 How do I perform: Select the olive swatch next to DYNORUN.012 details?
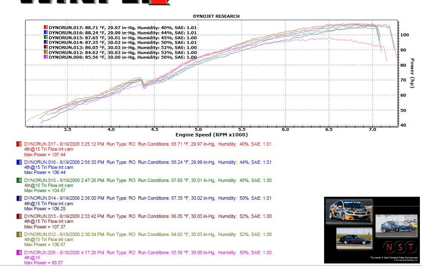tap(19, 234)
